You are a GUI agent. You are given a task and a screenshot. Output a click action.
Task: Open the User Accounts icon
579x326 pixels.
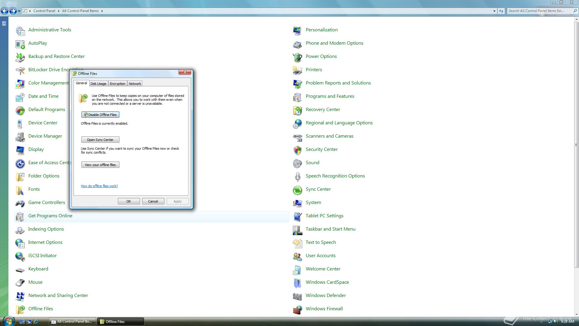coord(297,256)
